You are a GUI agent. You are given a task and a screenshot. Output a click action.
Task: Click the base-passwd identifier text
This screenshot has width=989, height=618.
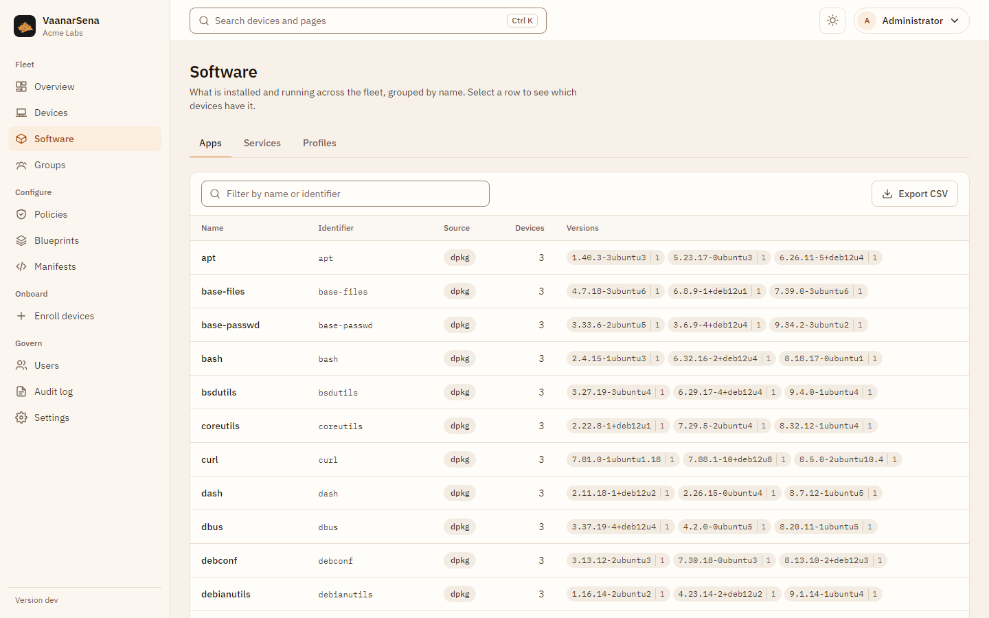pyautogui.click(x=345, y=325)
